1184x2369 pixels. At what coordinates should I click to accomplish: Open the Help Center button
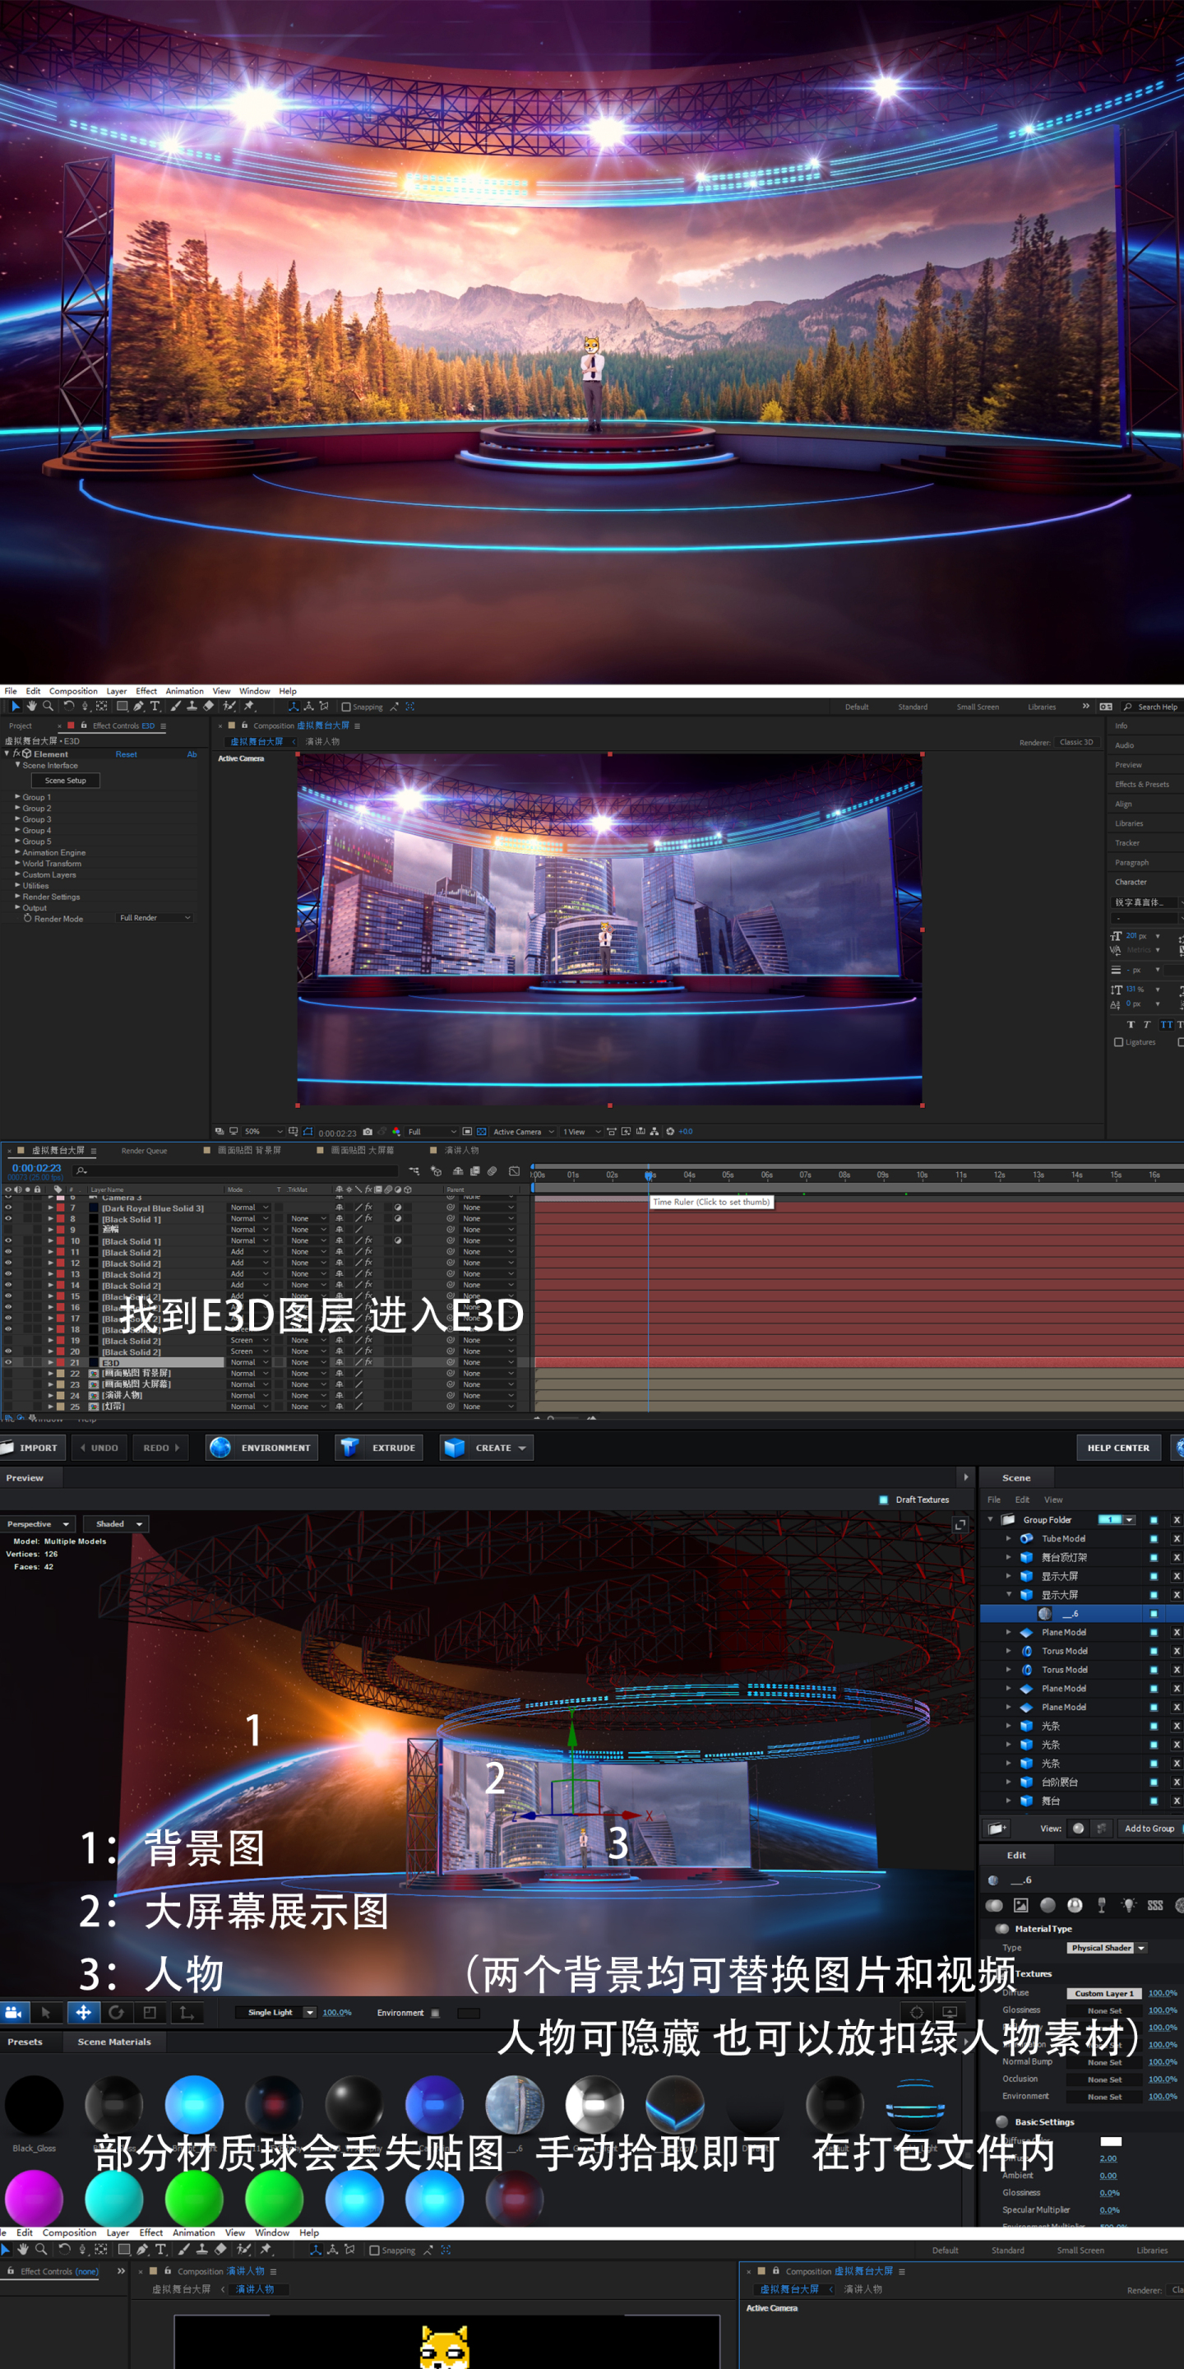[x=1118, y=1448]
